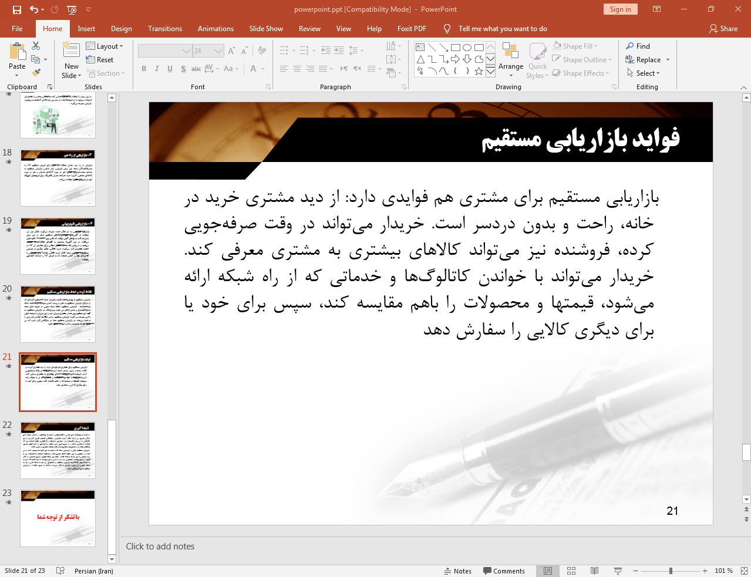Zoom in with the plus button

tap(705, 571)
